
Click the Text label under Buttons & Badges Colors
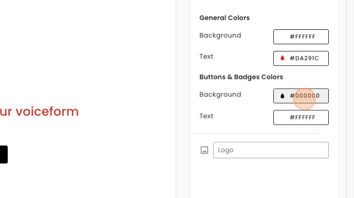pos(206,116)
